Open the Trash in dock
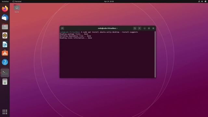Screen dimensions: 208x117 5,82
